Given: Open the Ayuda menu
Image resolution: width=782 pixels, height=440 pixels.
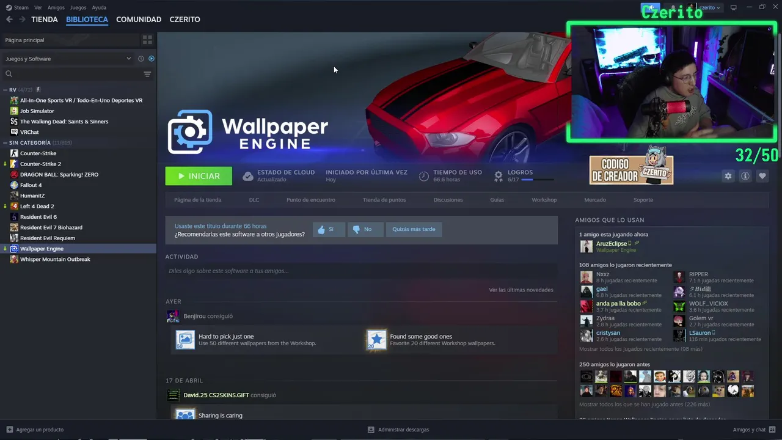Looking at the screenshot, I should point(99,7).
